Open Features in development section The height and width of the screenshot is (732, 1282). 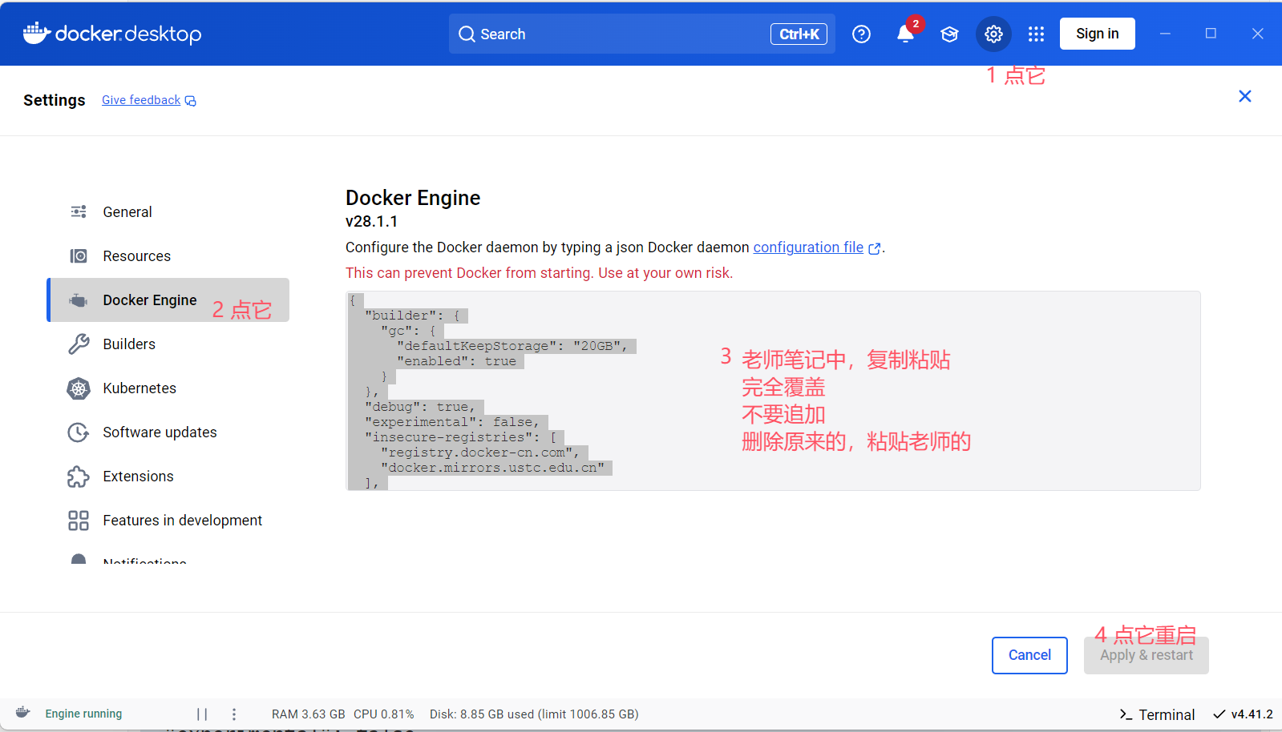tap(168, 521)
